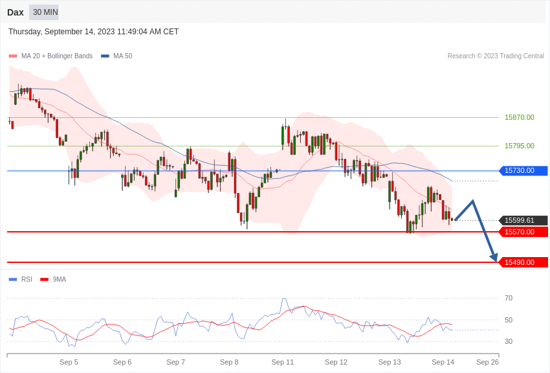Click the Sep 13 date axis label
Viewport: 550px width, 373px height.
coord(390,363)
